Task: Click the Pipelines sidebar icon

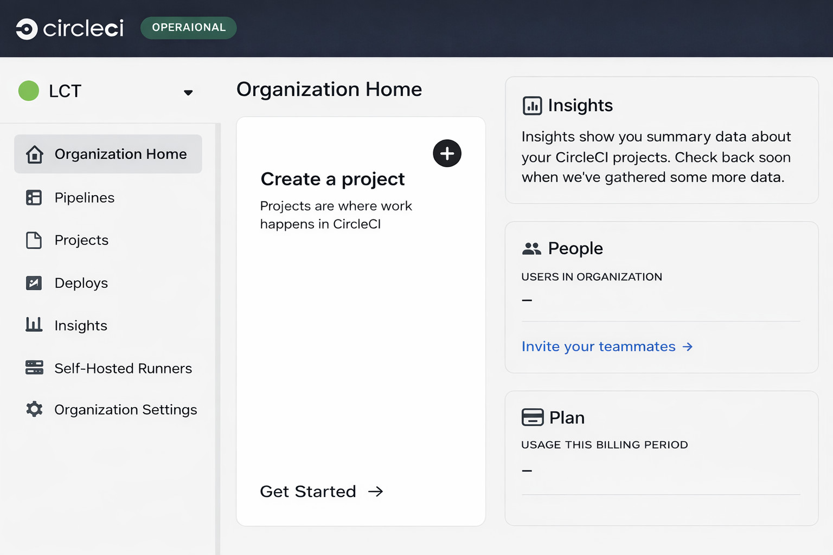Action: (x=34, y=198)
